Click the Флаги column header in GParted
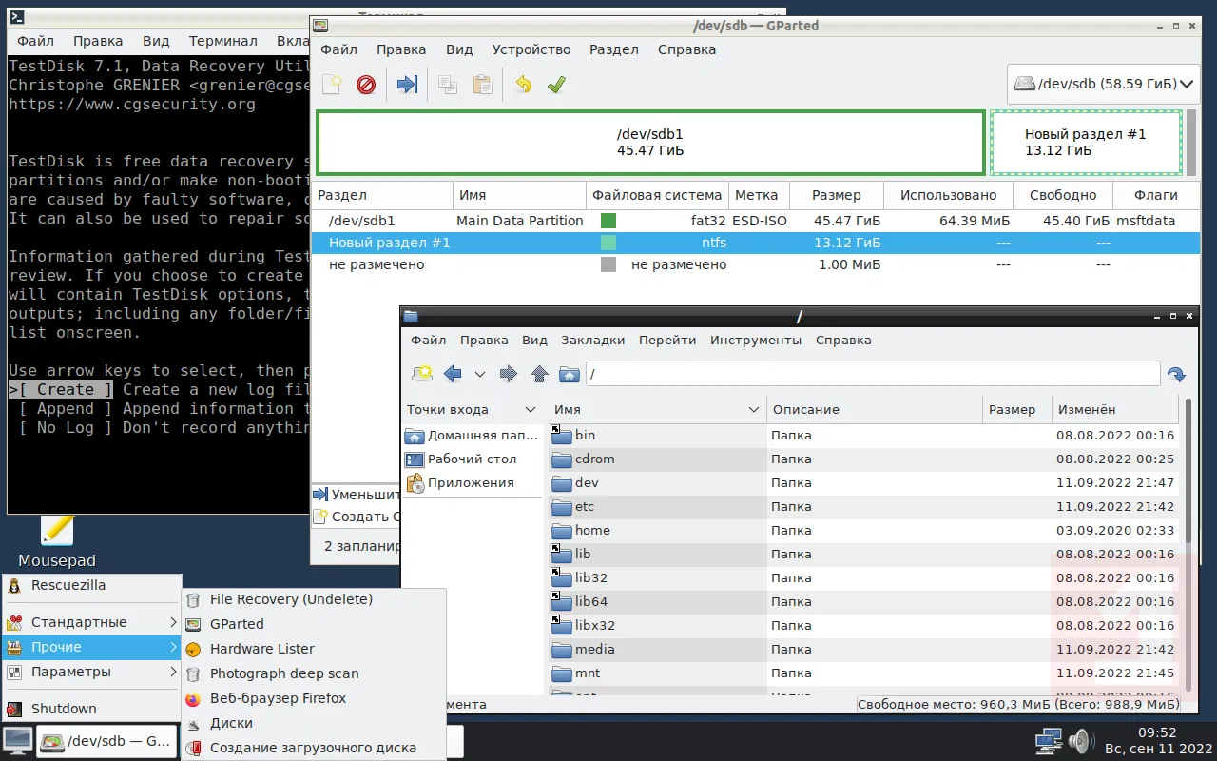 1156,195
